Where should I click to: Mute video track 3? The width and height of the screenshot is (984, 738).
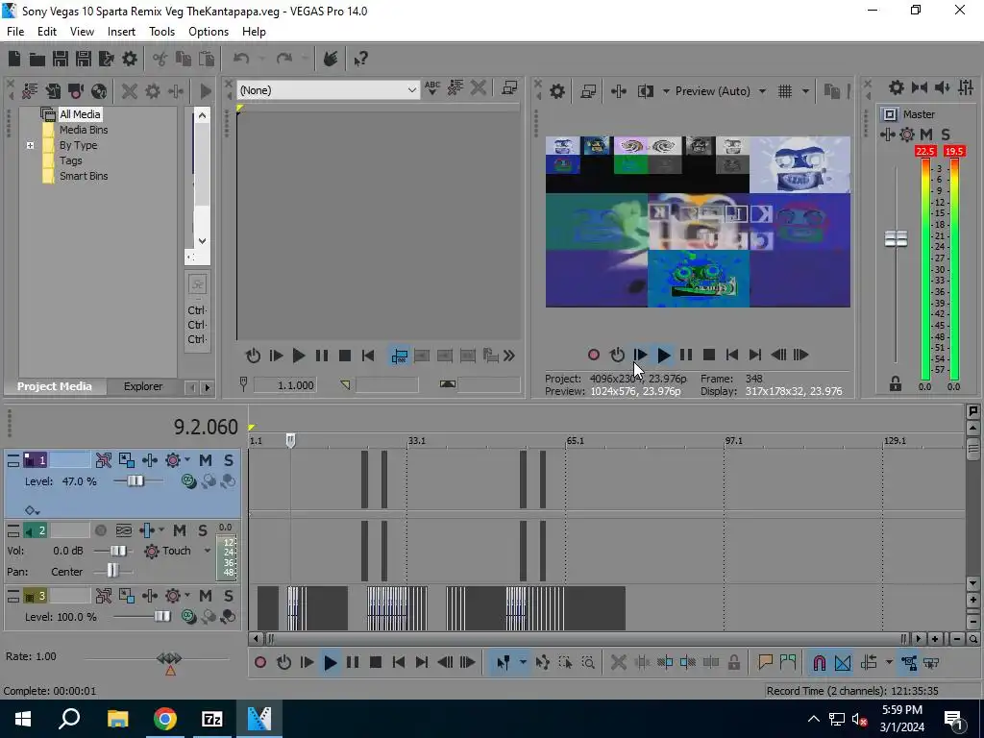point(206,596)
